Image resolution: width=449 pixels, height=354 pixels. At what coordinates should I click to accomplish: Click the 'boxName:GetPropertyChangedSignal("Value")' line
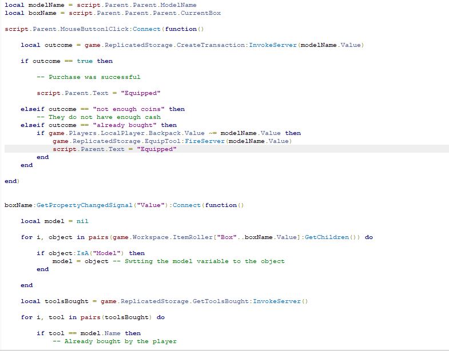124,205
